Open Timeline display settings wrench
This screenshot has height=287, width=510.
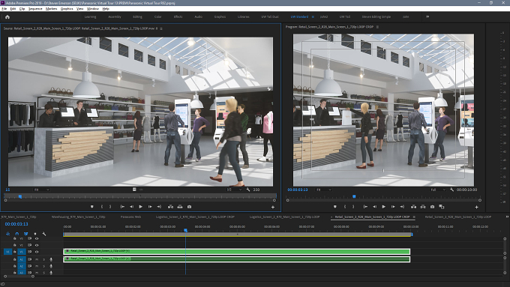click(x=44, y=234)
